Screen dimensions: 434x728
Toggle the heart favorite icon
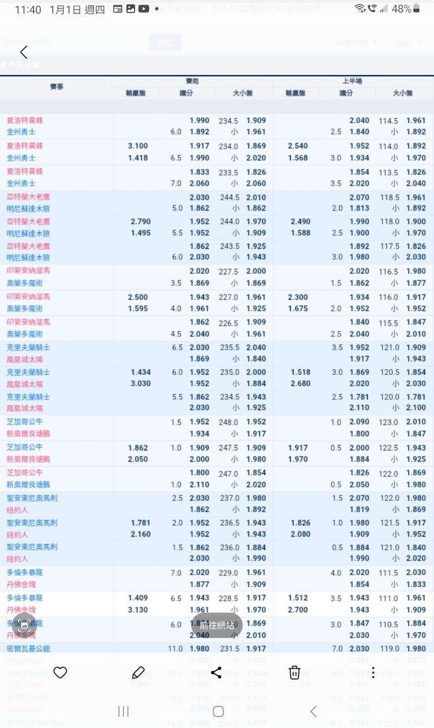point(60,673)
